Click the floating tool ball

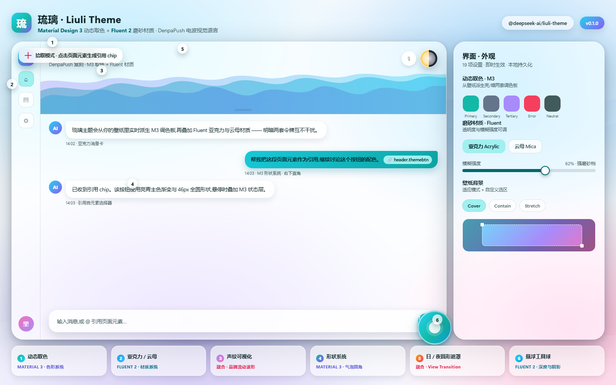435,328
